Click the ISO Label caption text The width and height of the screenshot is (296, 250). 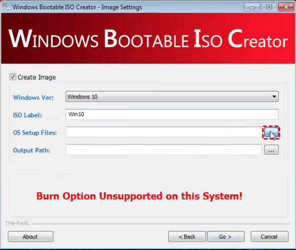pyautogui.click(x=28, y=115)
